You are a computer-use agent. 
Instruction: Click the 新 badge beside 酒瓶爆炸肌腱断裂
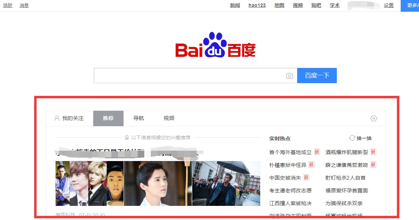pyautogui.click(x=372, y=152)
